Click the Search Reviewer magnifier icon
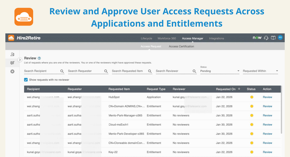The height and width of the screenshot is (157, 290). 194,71
